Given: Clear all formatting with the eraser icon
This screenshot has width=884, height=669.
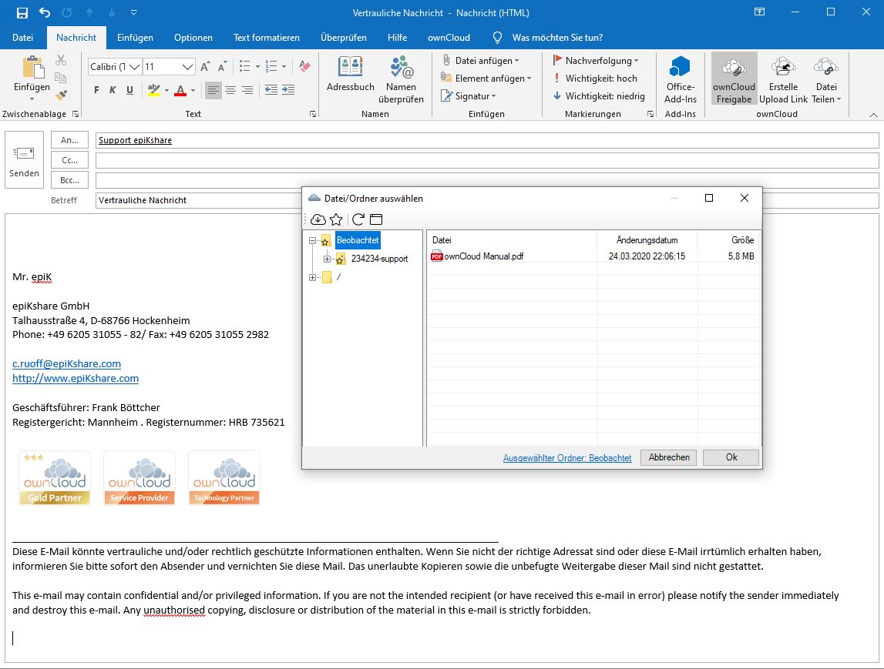Looking at the screenshot, I should tap(305, 66).
